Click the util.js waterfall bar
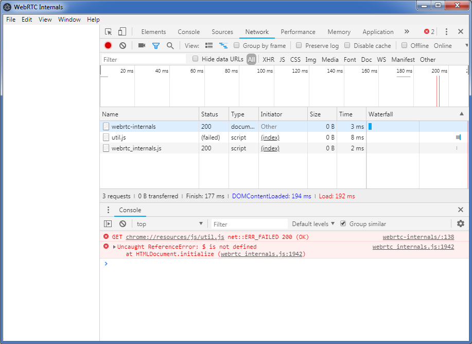The height and width of the screenshot is (344, 472). coord(458,137)
